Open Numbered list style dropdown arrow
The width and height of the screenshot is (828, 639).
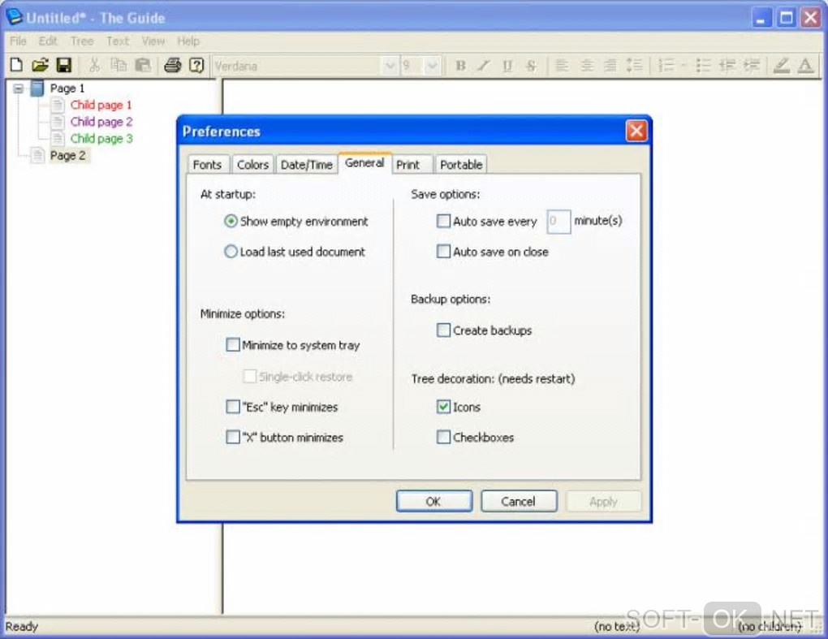pyautogui.click(x=684, y=66)
